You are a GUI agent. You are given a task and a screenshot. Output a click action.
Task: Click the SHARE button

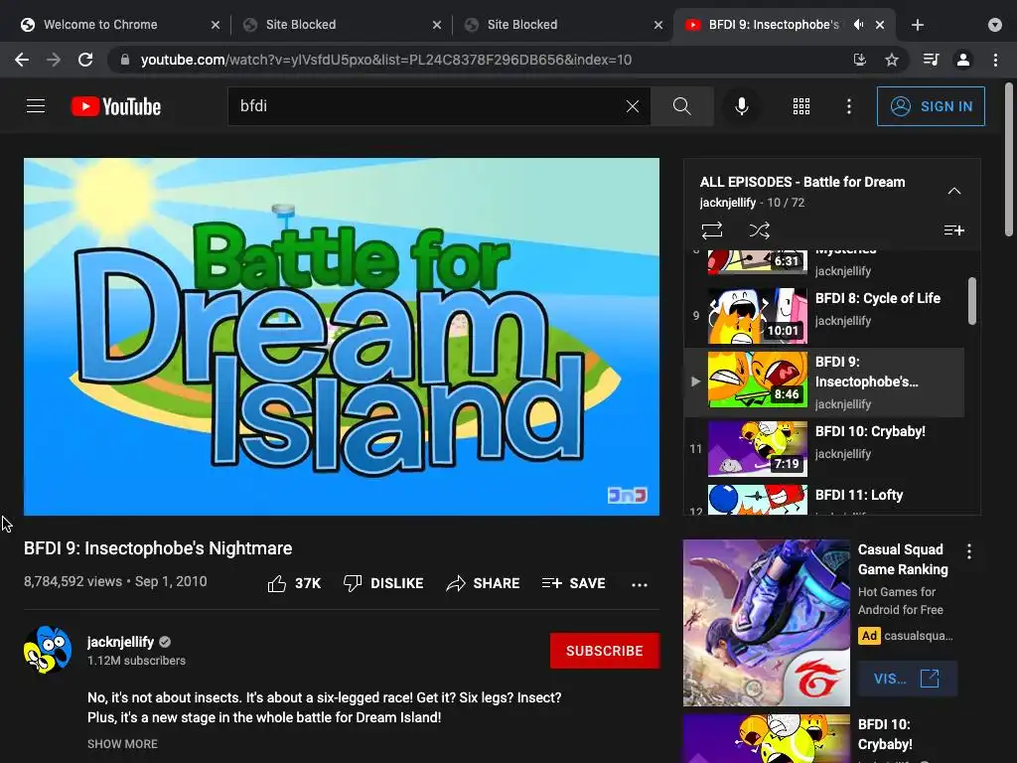coord(484,583)
